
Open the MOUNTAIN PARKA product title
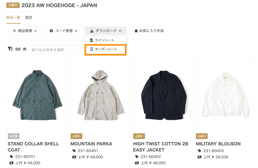tap(91, 144)
